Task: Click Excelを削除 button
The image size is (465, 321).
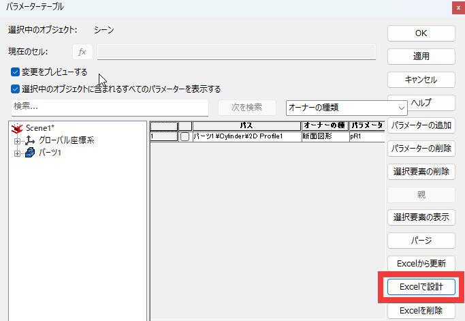Action: click(x=421, y=311)
